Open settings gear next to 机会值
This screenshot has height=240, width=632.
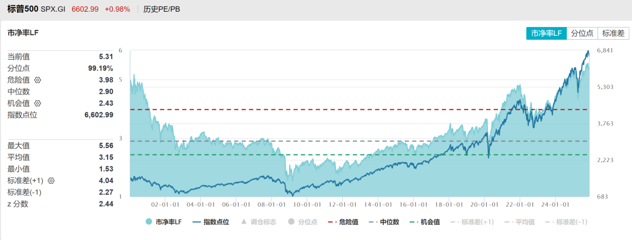click(38, 103)
